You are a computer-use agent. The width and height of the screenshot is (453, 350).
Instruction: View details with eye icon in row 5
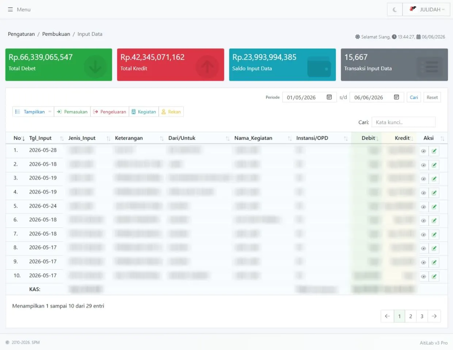click(x=423, y=207)
